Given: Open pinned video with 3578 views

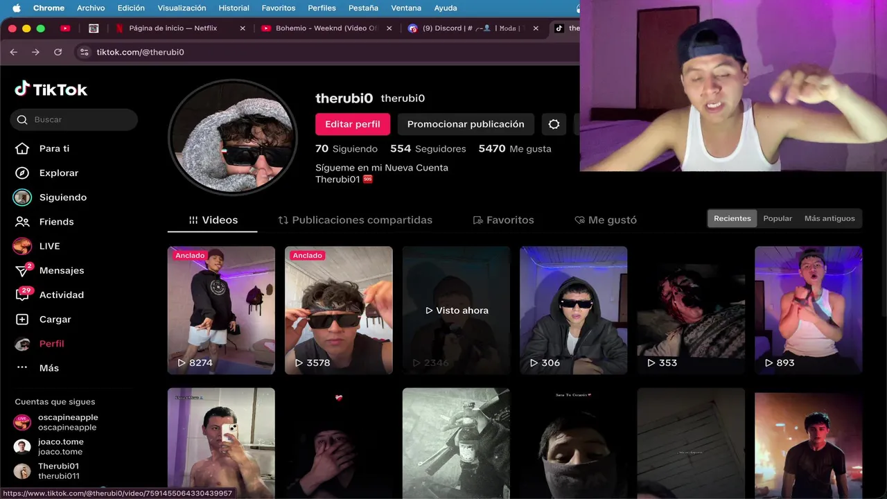Looking at the screenshot, I should tap(339, 310).
